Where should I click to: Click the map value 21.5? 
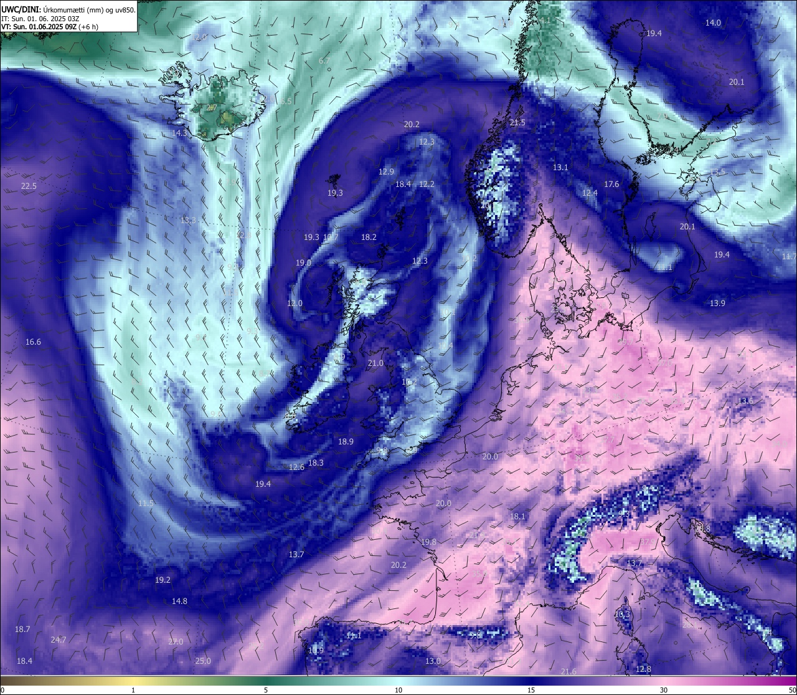pyautogui.click(x=517, y=123)
